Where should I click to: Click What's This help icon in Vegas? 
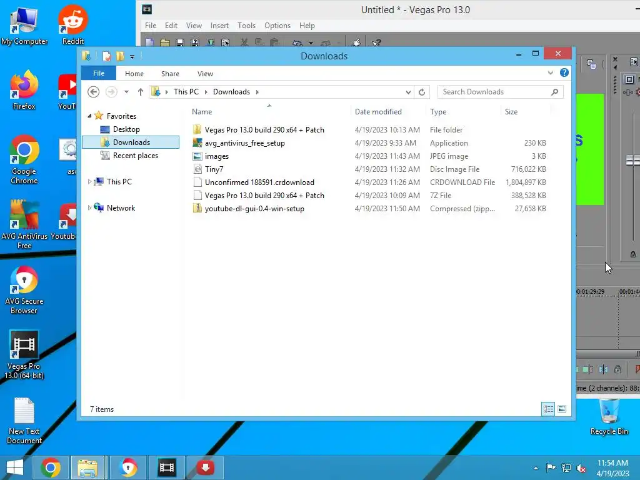click(376, 42)
